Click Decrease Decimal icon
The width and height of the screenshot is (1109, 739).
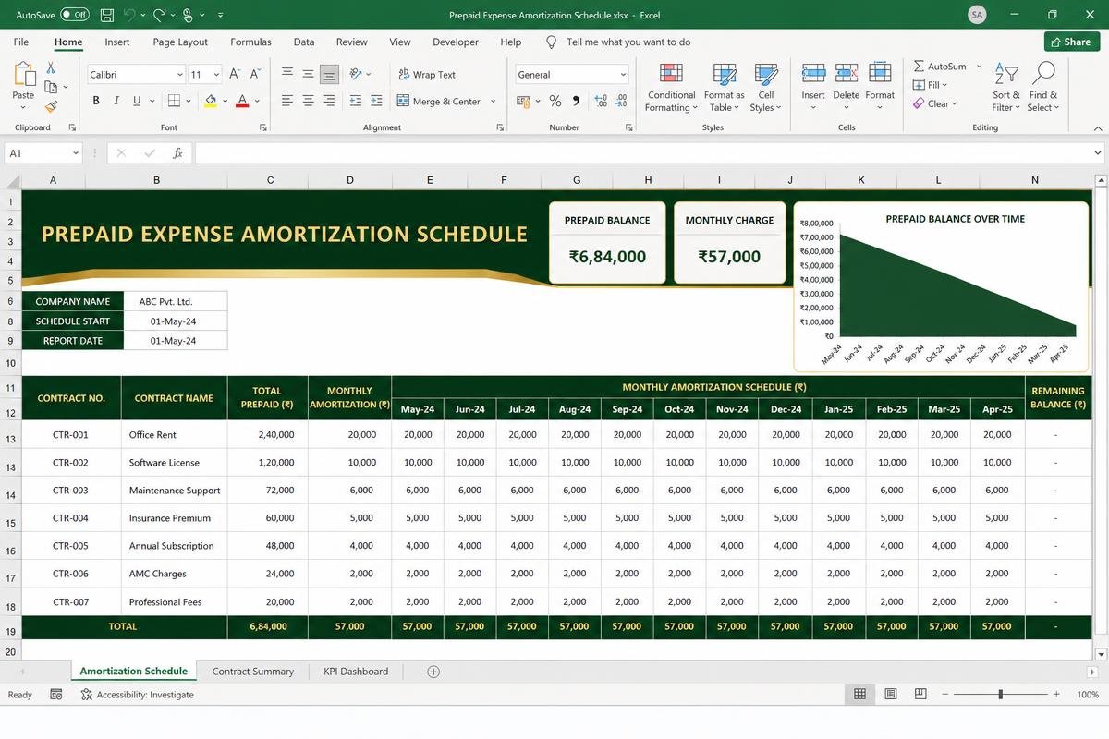(x=621, y=101)
